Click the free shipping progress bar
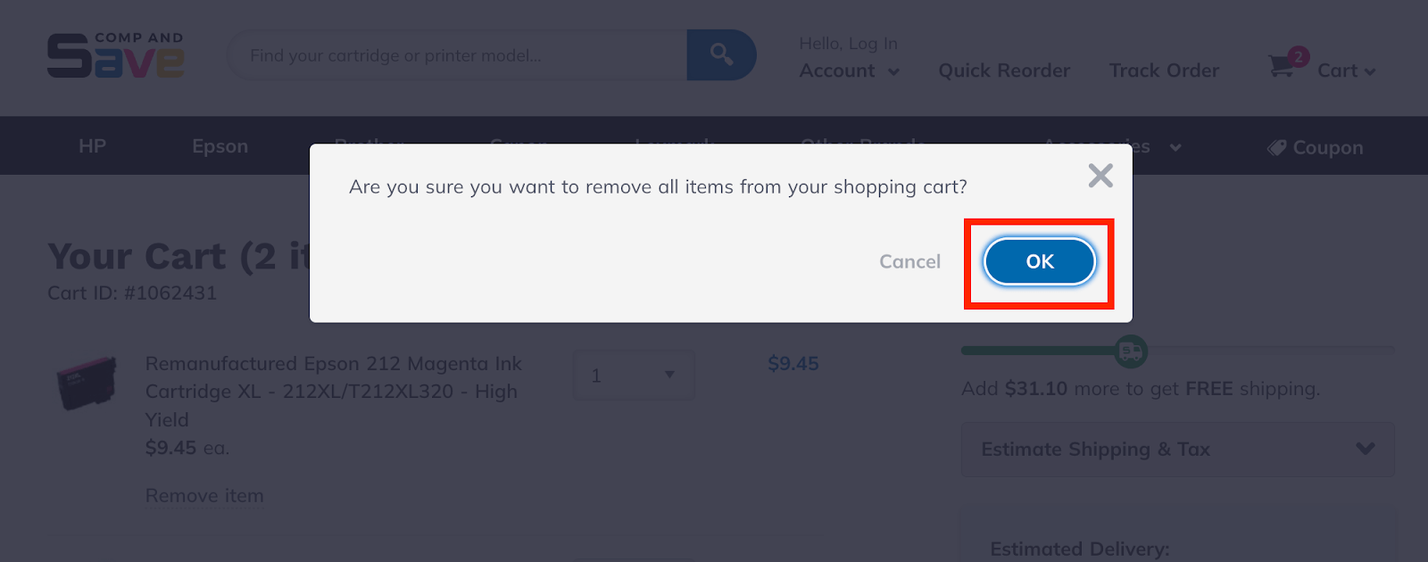Screen dimensions: 1428x562 click(1035, 351)
